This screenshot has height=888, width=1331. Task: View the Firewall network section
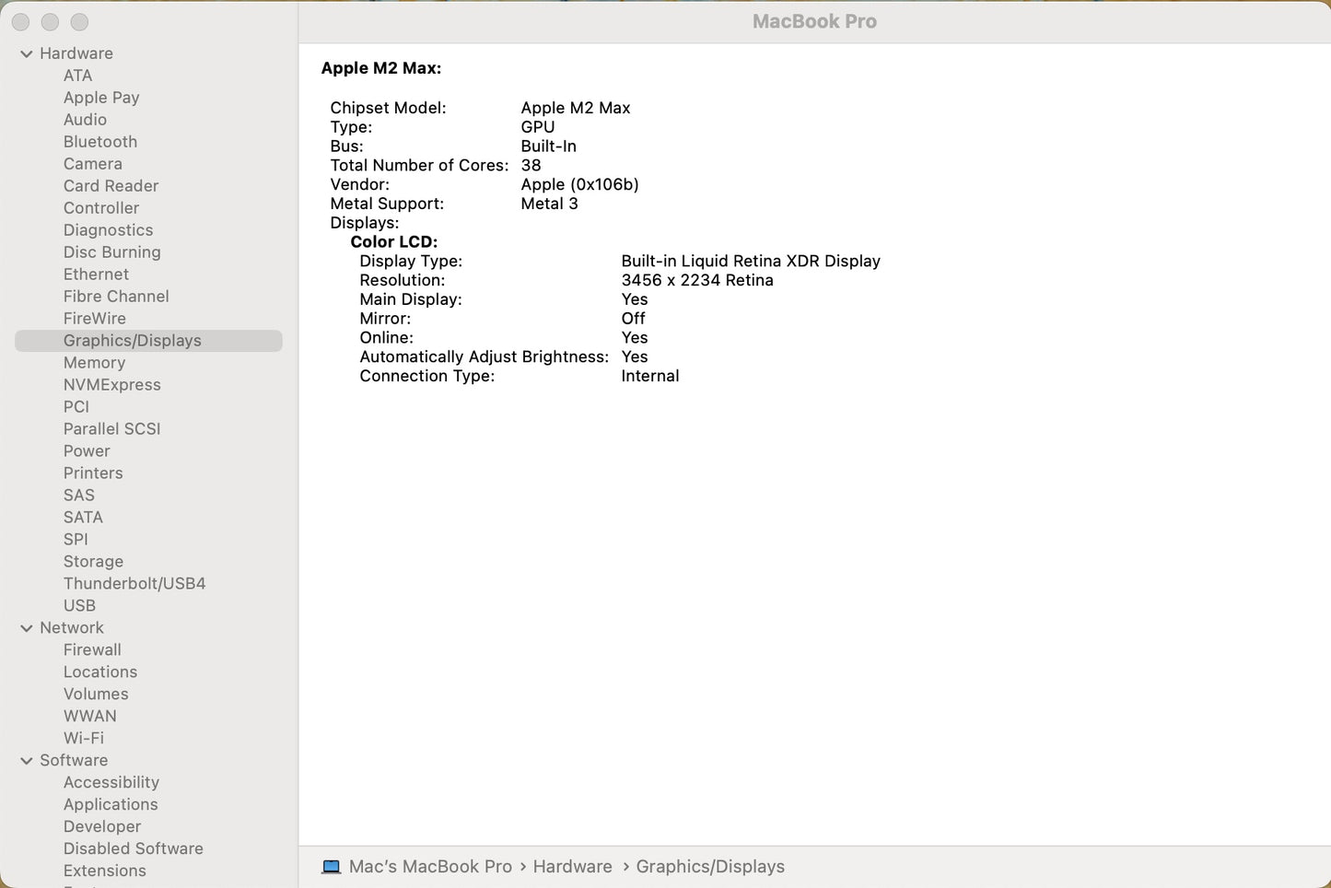tap(92, 650)
